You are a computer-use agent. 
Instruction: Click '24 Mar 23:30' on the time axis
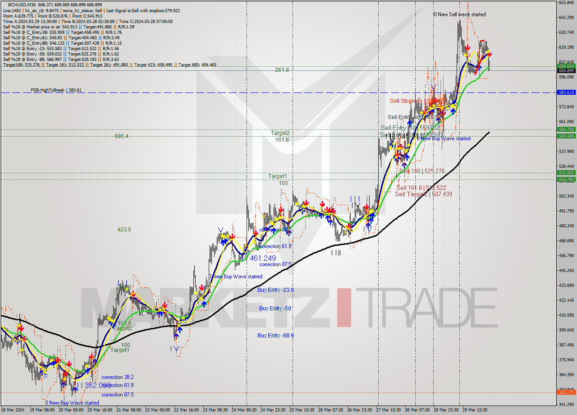point(273,410)
